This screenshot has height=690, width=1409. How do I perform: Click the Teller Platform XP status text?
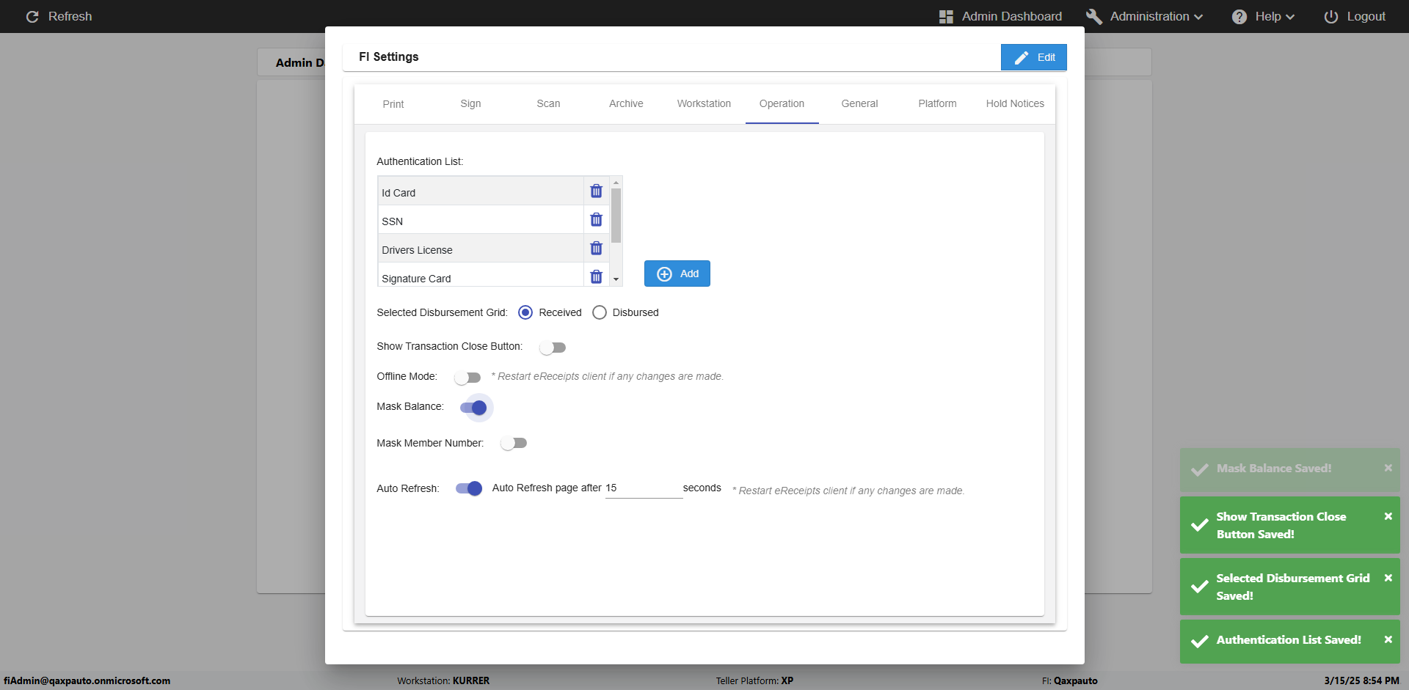(754, 680)
